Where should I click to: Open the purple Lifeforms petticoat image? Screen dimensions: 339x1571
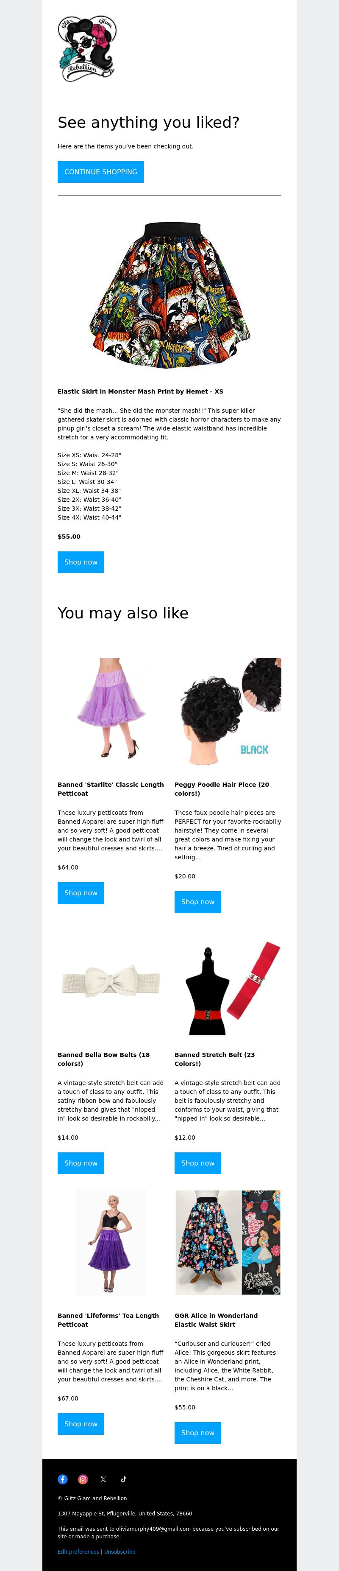[x=111, y=1243]
